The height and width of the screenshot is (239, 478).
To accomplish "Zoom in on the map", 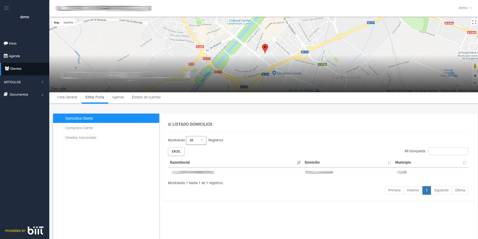I will click(475, 76).
